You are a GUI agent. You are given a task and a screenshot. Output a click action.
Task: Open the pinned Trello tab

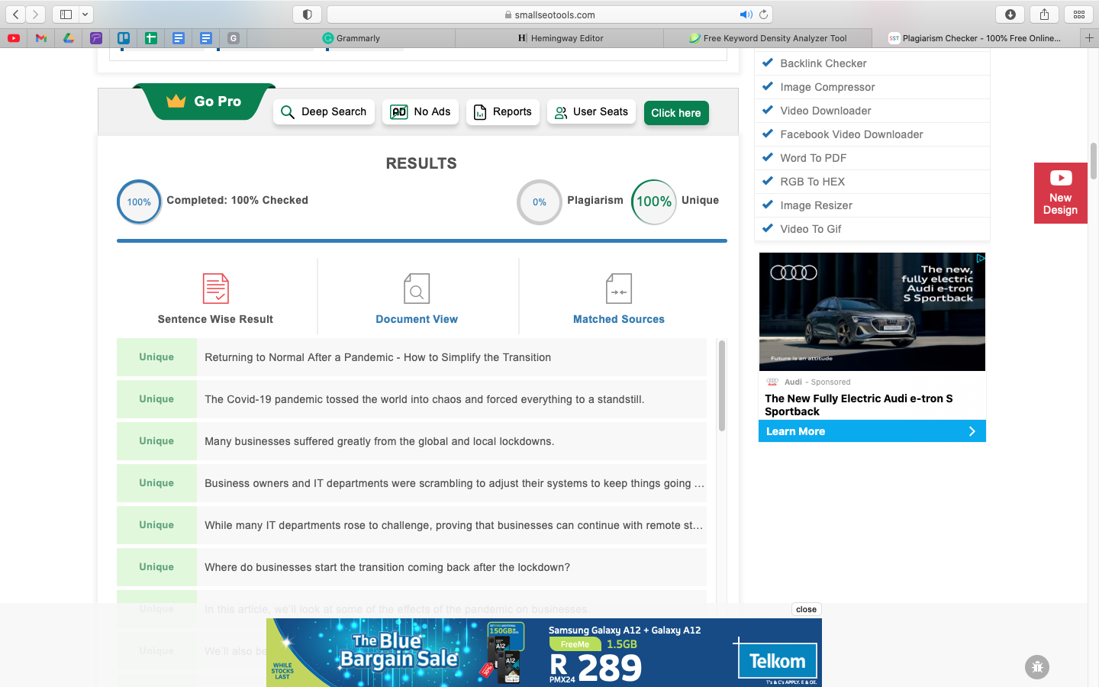pos(124,37)
